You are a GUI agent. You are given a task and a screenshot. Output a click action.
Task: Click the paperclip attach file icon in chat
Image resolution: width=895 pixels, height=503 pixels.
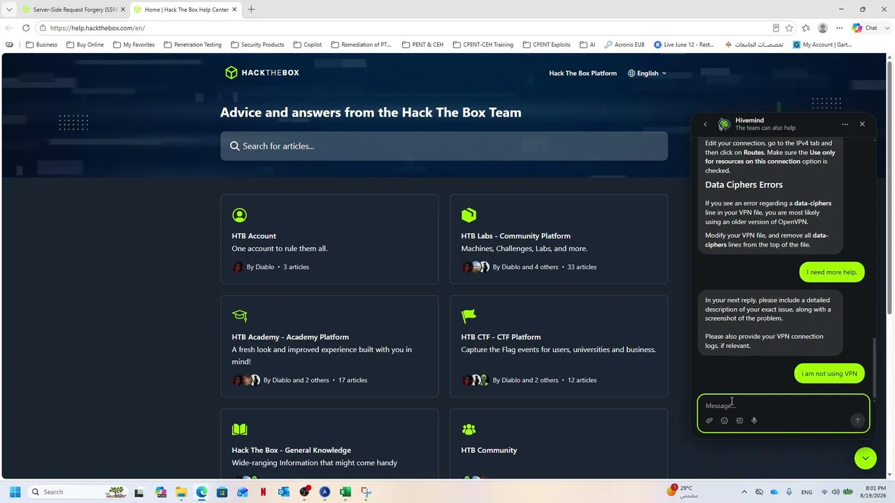709,421
